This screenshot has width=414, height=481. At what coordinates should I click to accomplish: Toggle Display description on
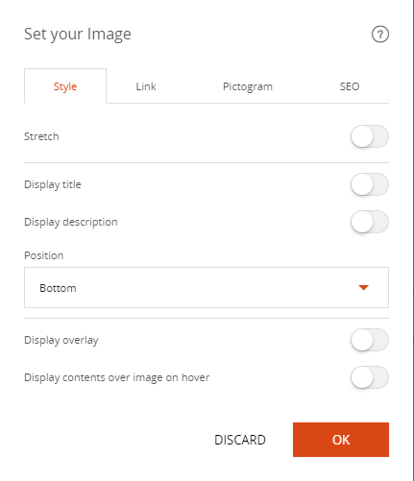370,222
